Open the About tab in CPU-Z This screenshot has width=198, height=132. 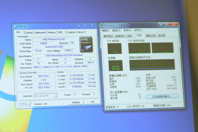pos(81,32)
